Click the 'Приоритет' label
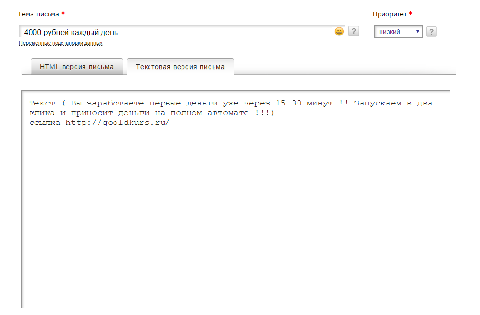Image resolution: width=480 pixels, height=315 pixels. (x=390, y=14)
